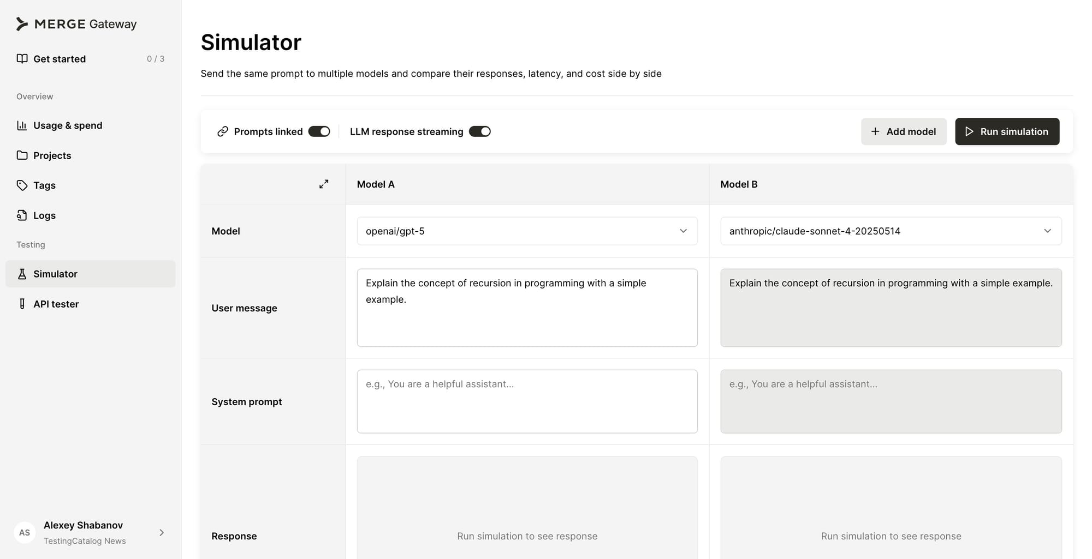Open the Model B claude-sonnet dropdown
The height and width of the screenshot is (559, 1092).
tap(891, 231)
